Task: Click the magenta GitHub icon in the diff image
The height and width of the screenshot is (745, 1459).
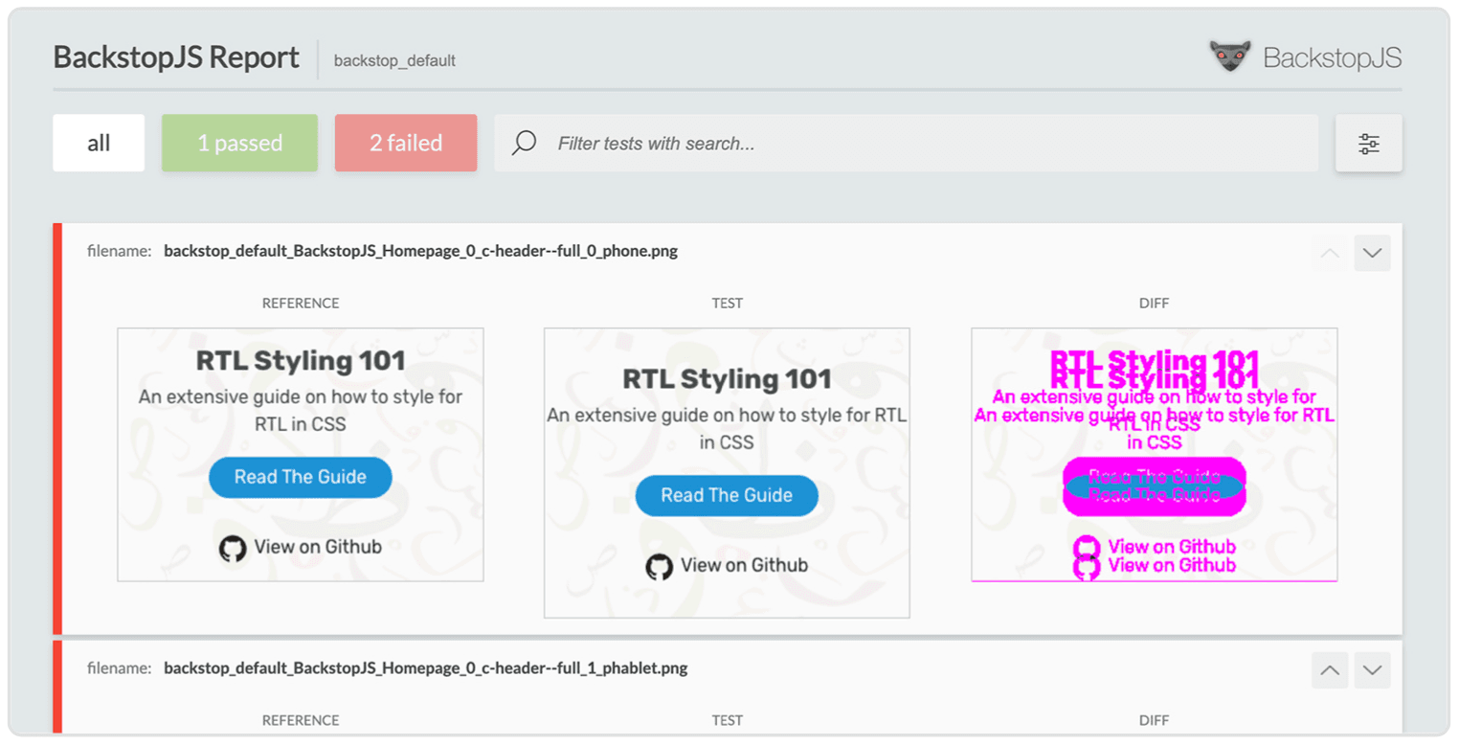Action: 1086,556
